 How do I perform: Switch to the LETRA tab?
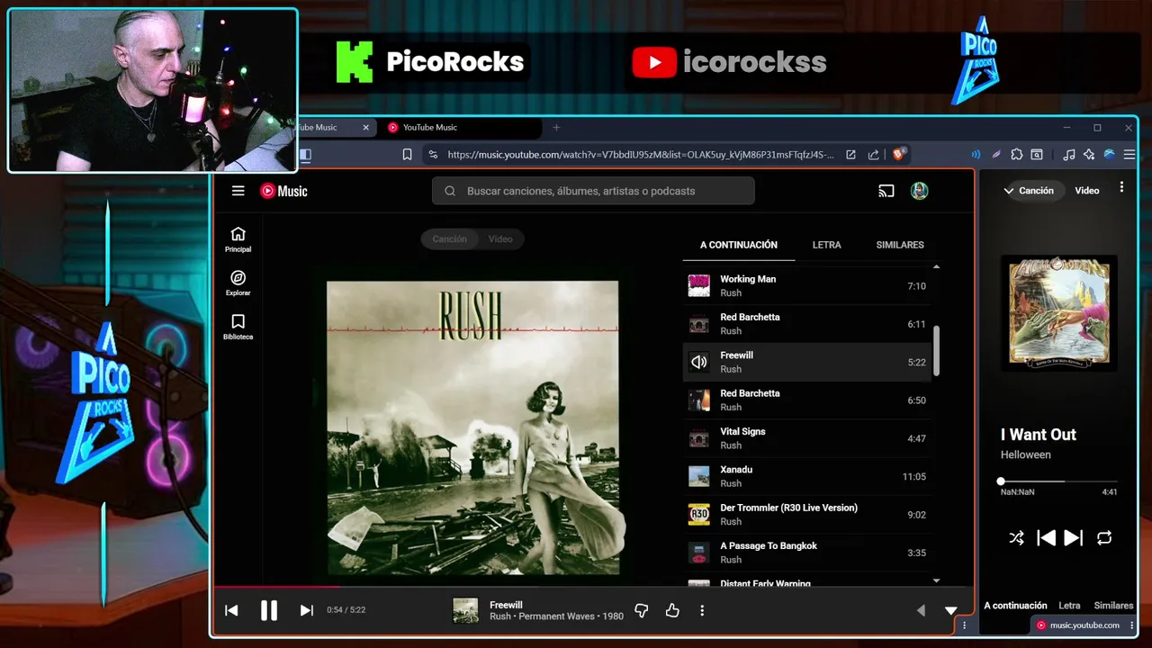pos(826,245)
